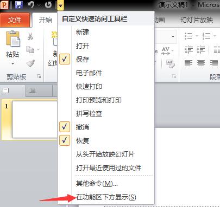Click the align text left icon
Image resolution: width=220 pixels, height=207 pixels.
(x=188, y=63)
